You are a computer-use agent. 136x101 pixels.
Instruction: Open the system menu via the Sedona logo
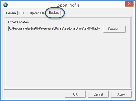click(5, 5)
